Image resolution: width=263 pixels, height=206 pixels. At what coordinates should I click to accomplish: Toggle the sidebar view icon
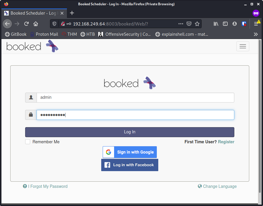coord(225,24)
